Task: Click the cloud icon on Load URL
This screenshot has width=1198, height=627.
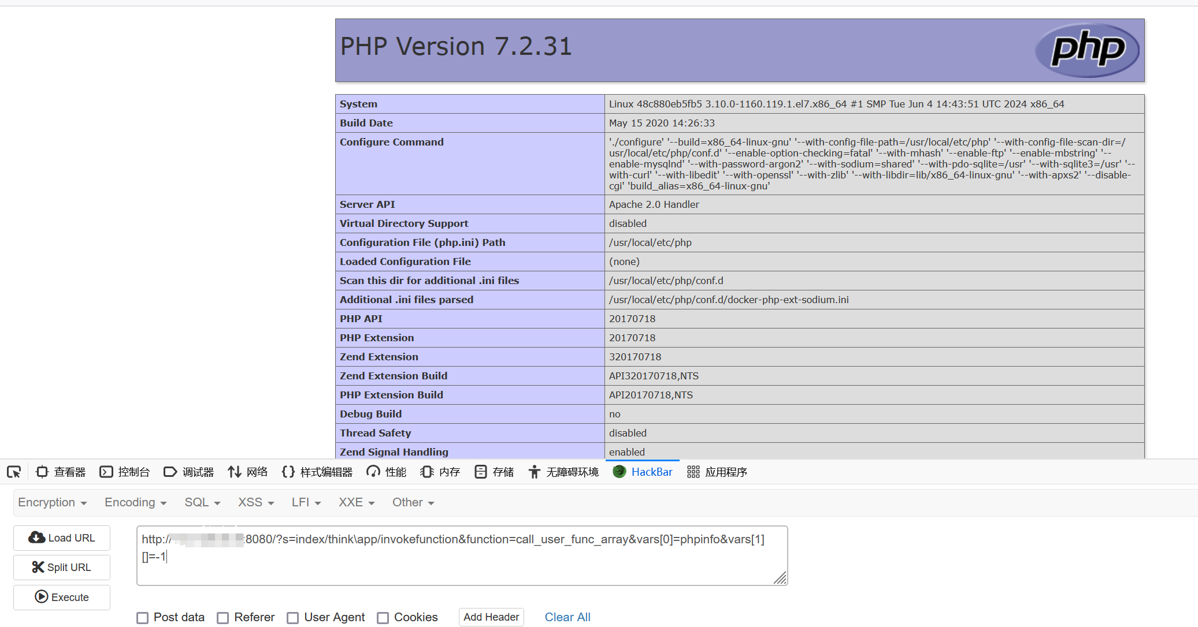Action: pos(37,538)
